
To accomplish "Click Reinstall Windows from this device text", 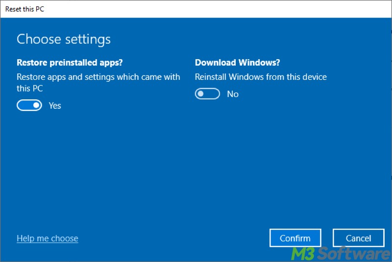I will tap(261, 77).
